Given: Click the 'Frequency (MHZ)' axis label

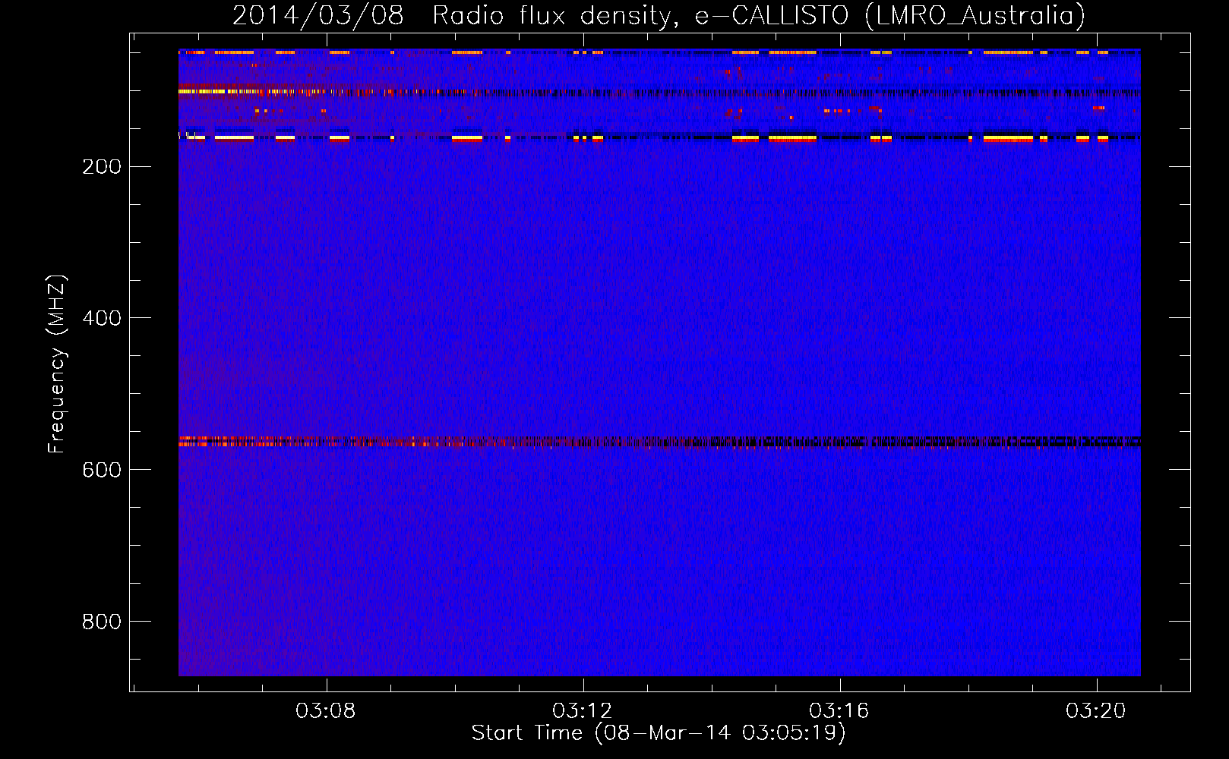Looking at the screenshot, I should coord(57,364).
